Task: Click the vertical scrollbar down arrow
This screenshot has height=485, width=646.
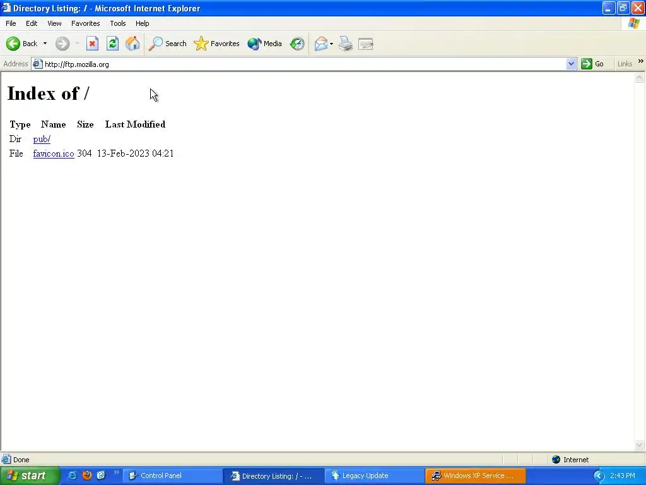Action: tap(640, 445)
